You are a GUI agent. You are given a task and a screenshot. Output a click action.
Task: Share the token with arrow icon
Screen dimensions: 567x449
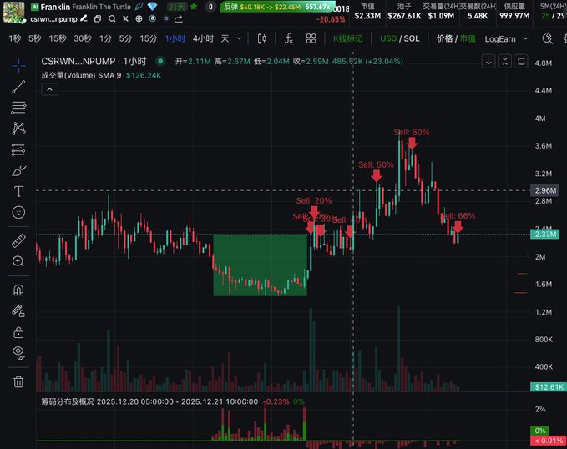click(178, 19)
